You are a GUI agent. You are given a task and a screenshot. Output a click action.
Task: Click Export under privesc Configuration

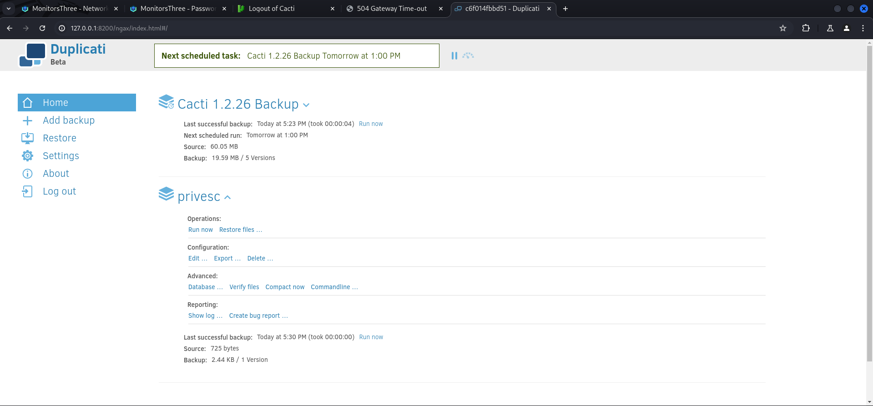227,258
